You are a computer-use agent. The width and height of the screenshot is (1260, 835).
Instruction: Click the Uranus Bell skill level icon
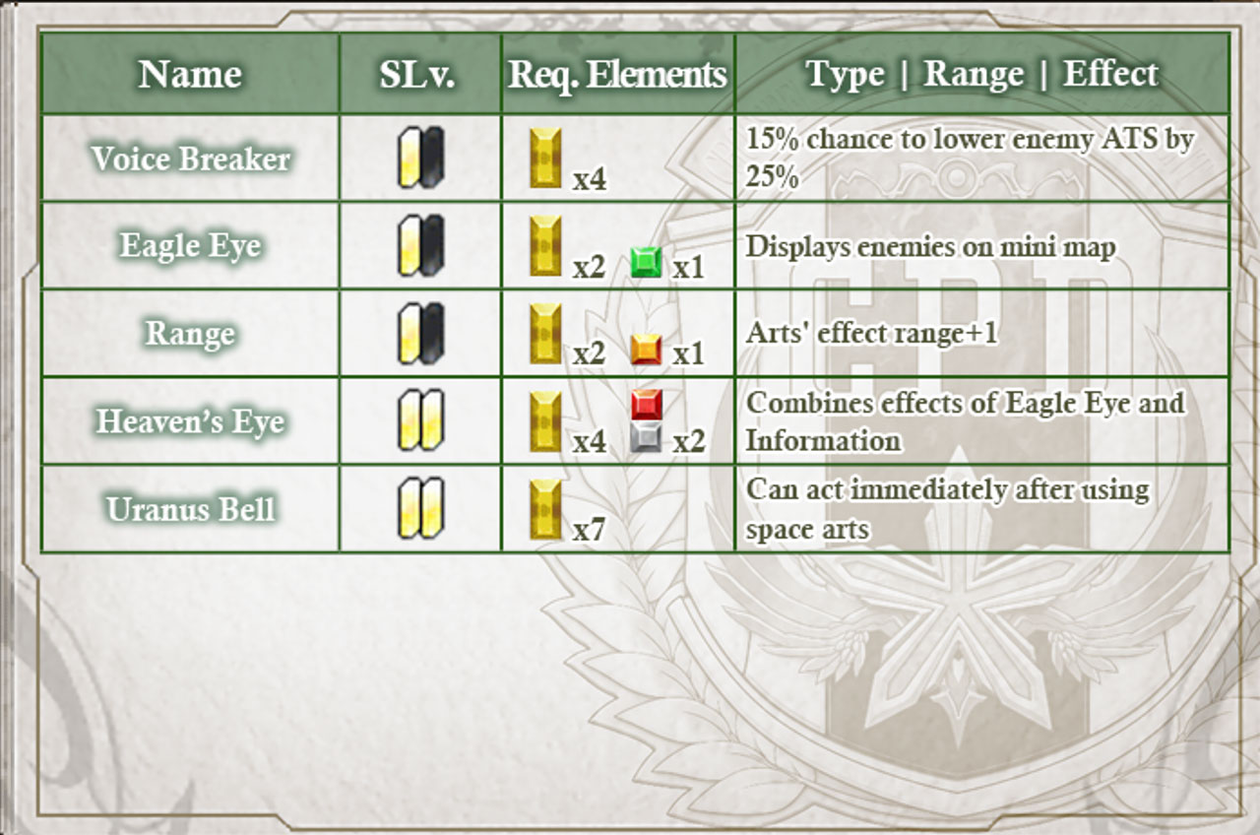pos(421,508)
